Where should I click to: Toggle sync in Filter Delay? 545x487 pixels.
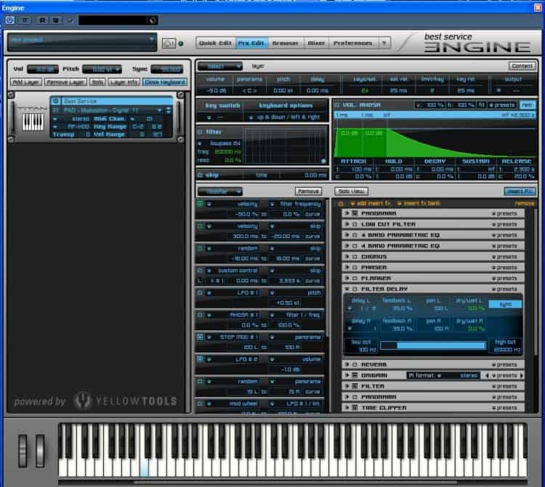(x=505, y=304)
